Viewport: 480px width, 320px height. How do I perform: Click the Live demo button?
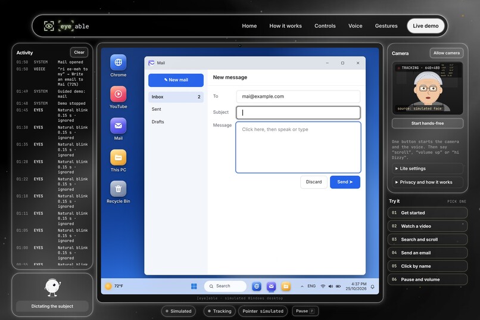426,26
